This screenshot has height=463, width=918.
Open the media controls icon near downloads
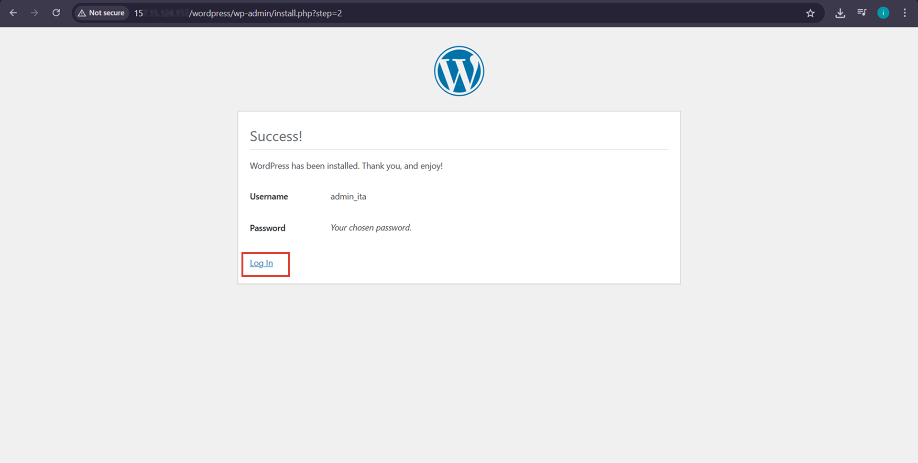tap(862, 13)
